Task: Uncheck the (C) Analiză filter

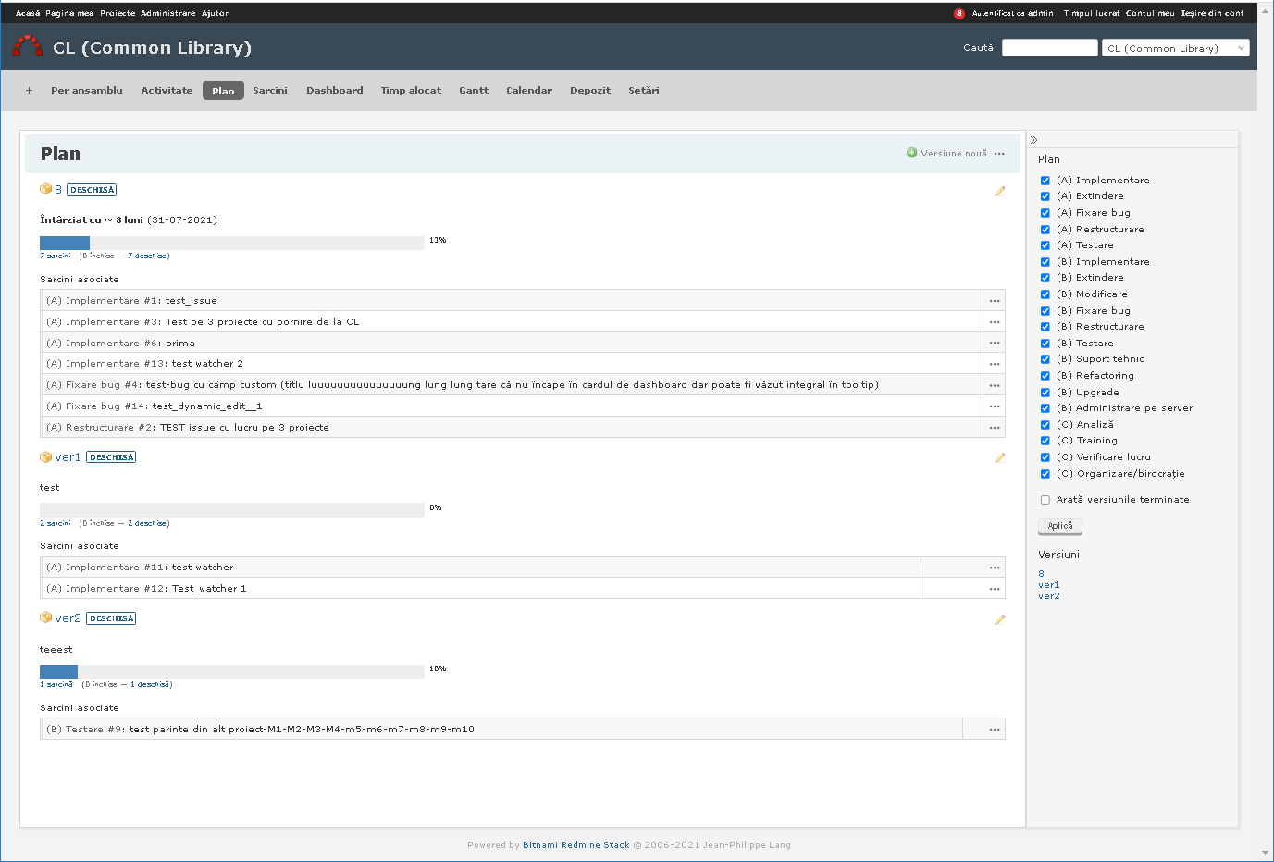Action: point(1045,424)
